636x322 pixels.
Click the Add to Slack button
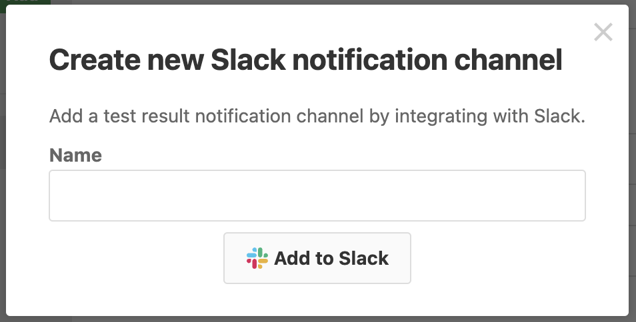point(317,258)
